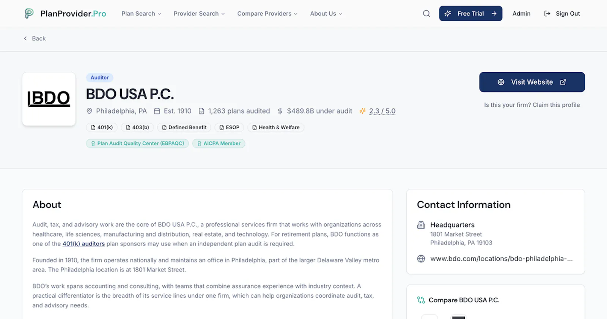Expand the Plan Search menu
607x319 pixels.
click(x=141, y=14)
